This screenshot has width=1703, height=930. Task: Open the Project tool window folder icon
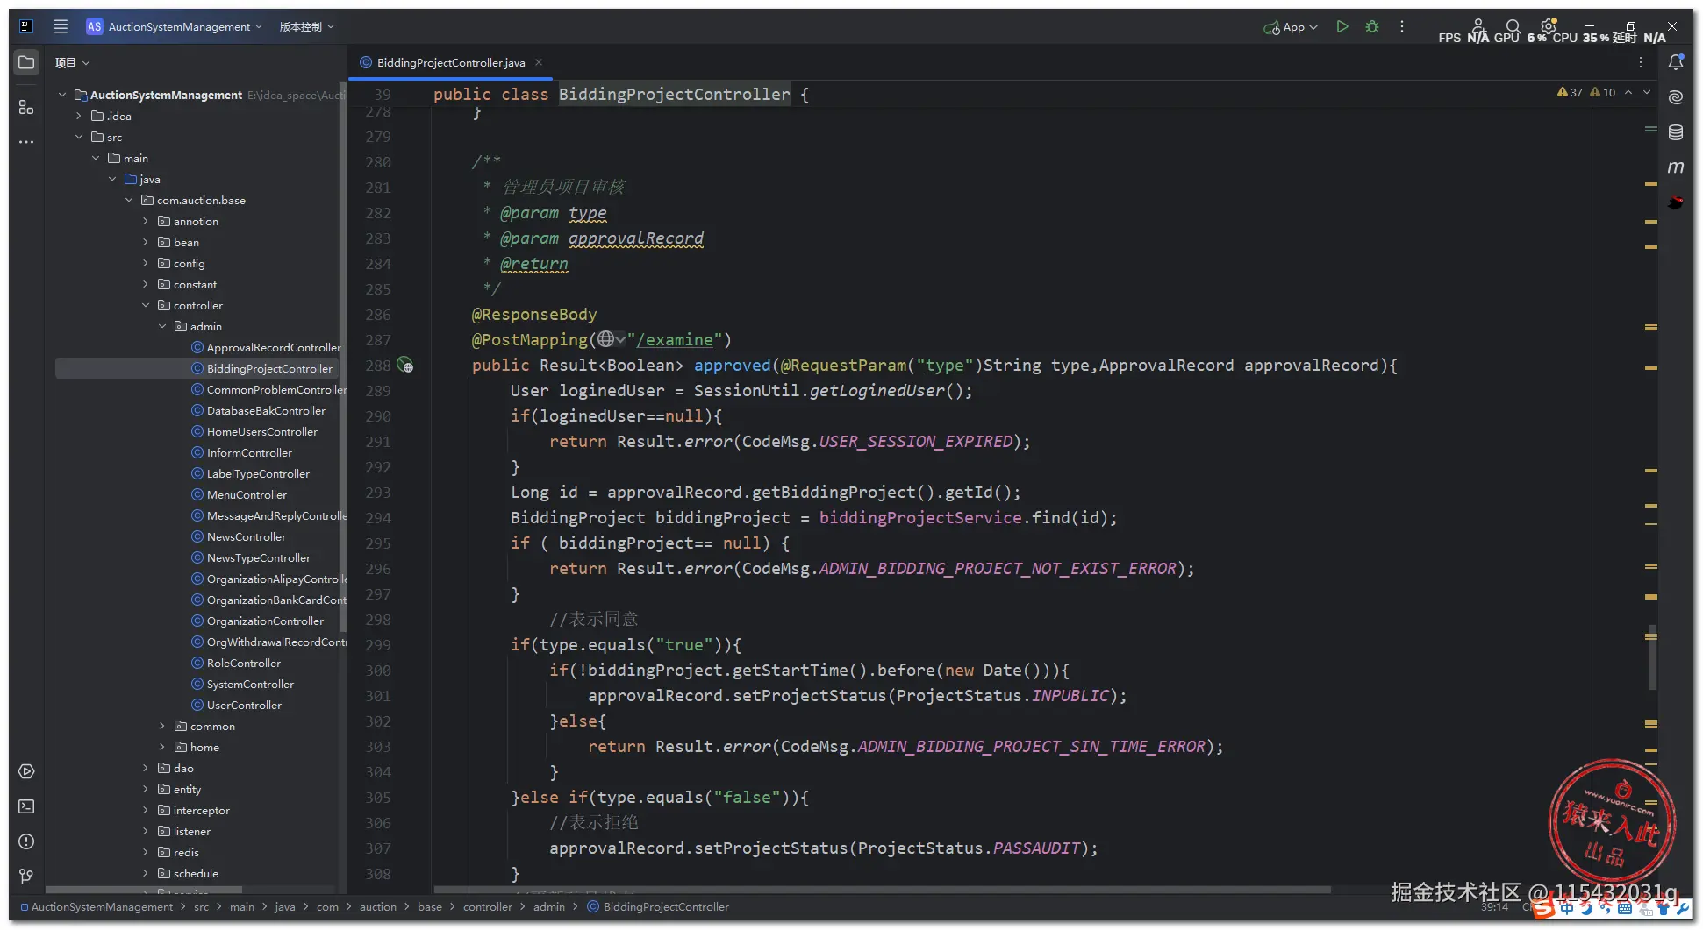(x=26, y=62)
